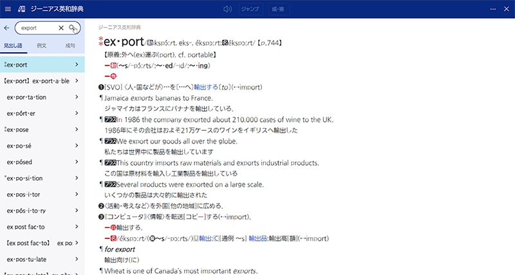Click the sentence 'Jamaica exports bananas to France.'
515x275 pixels.
coord(158,98)
